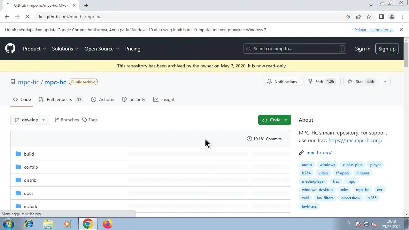The image size is (409, 230).
Task: Launch Internet Explorer from taskbar
Action: pyautogui.click(x=29, y=224)
